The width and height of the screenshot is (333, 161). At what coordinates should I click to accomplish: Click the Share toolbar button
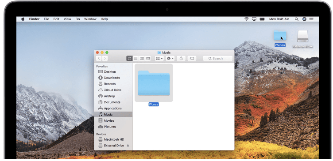(x=181, y=58)
